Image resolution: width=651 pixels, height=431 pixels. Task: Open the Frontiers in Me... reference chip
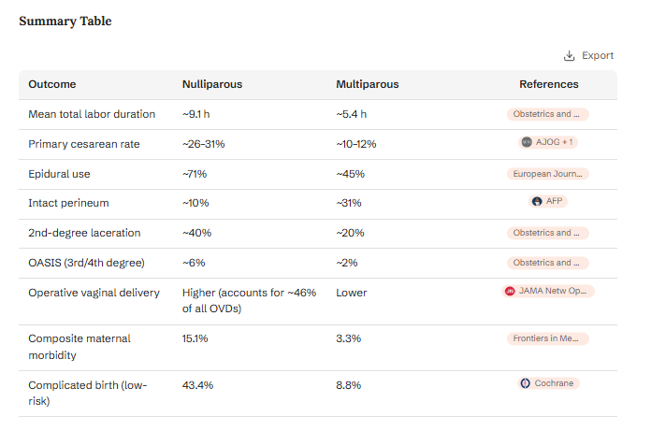point(547,338)
